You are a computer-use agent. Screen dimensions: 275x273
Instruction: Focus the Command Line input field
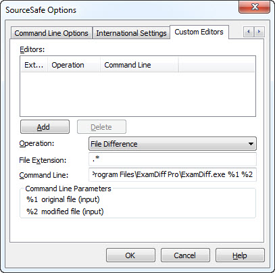pos(172,174)
